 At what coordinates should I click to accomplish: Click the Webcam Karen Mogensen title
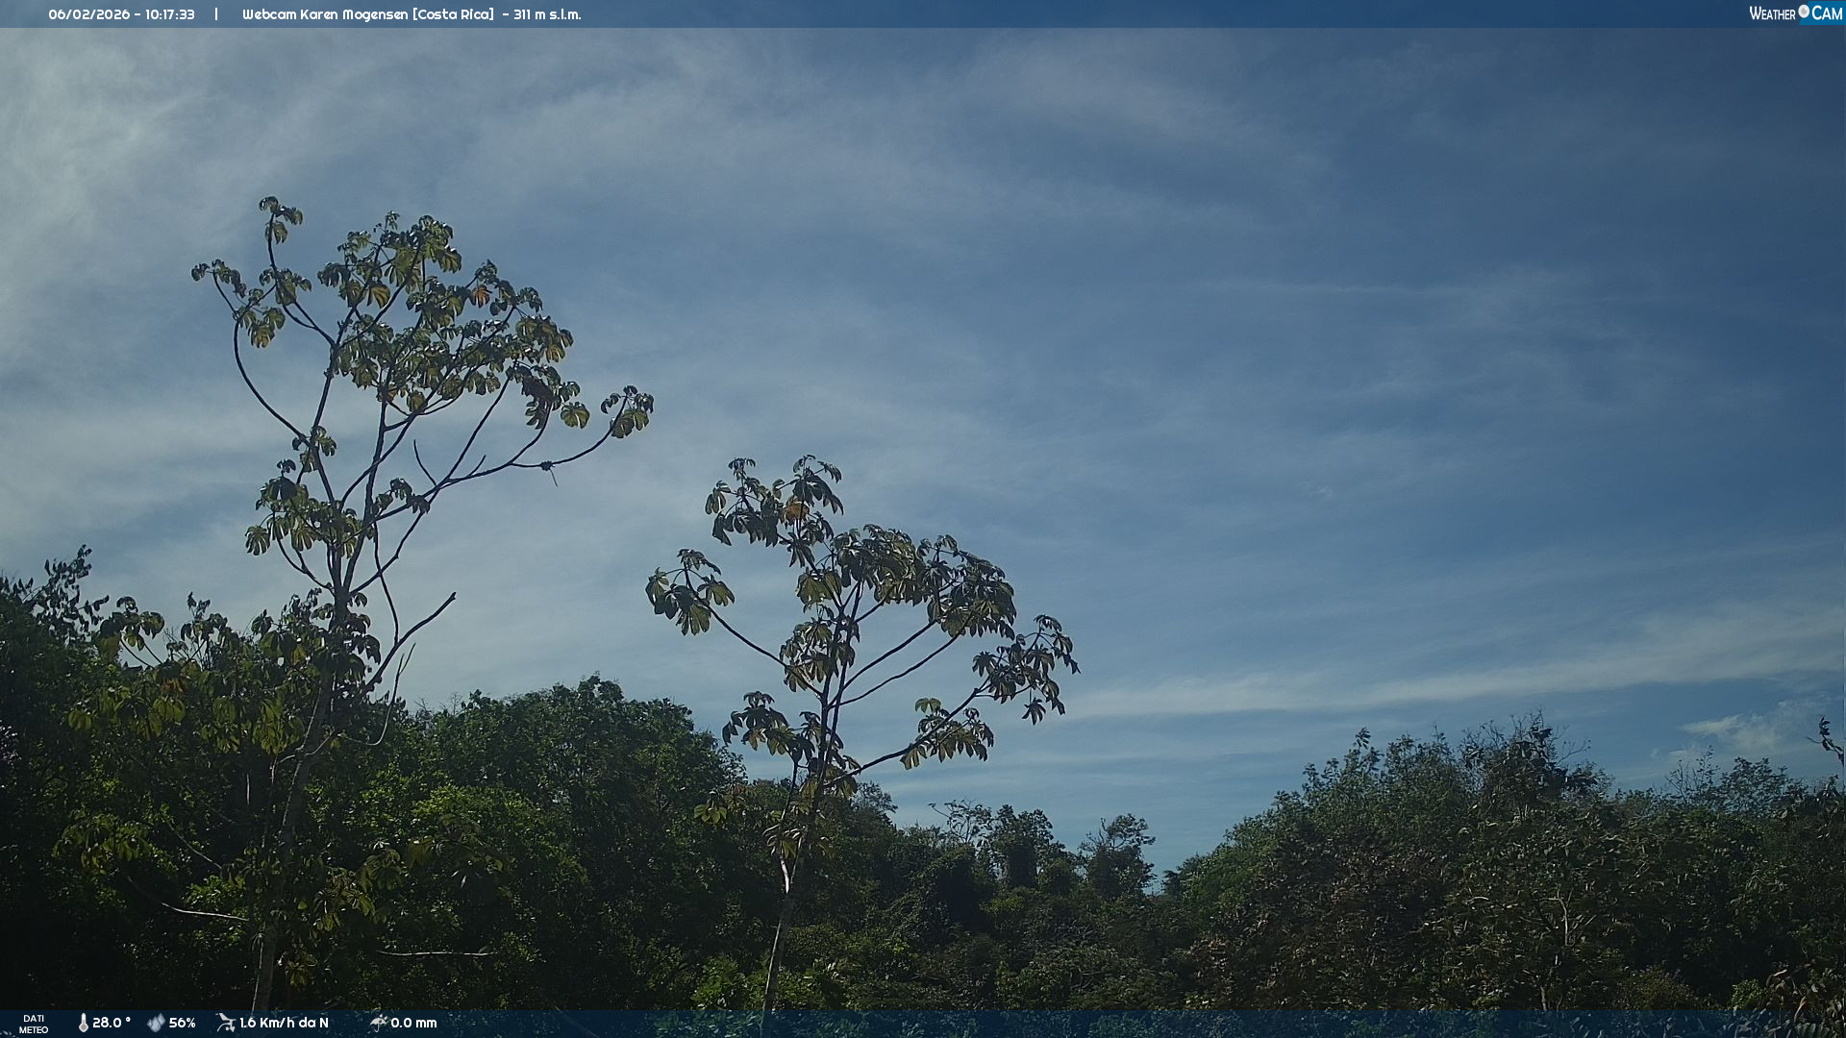click(325, 14)
